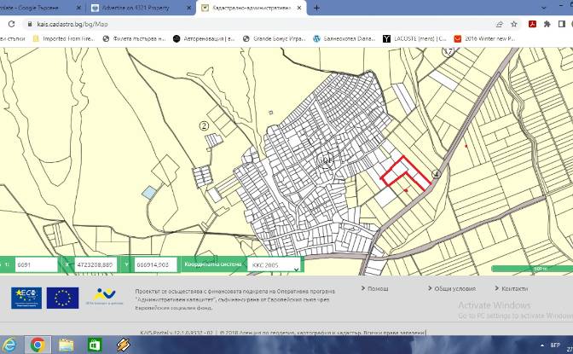Open the Grande Бонус Игра bookmark
This screenshot has height=354, width=573.
[x=274, y=38]
